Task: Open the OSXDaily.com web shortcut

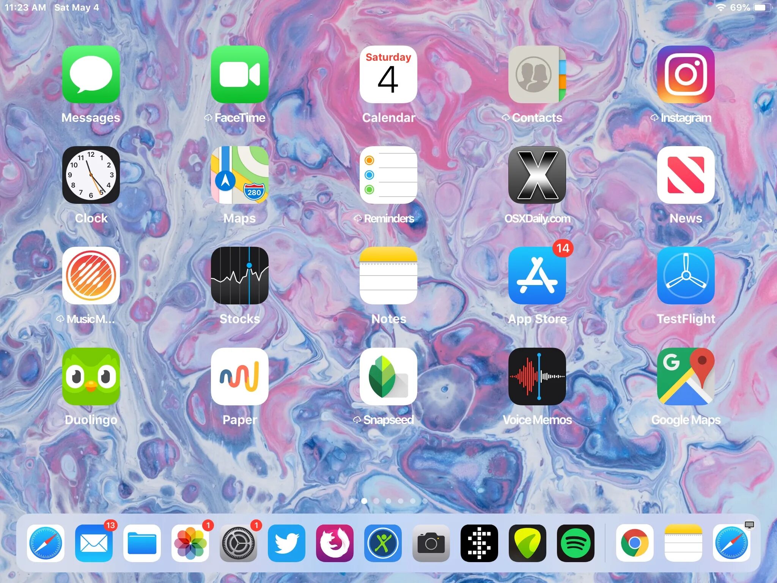Action: click(x=537, y=175)
